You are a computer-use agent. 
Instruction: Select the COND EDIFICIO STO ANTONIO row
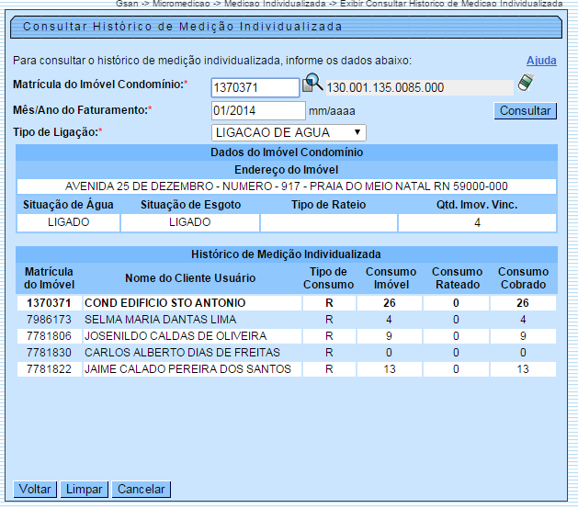pyautogui.click(x=164, y=302)
